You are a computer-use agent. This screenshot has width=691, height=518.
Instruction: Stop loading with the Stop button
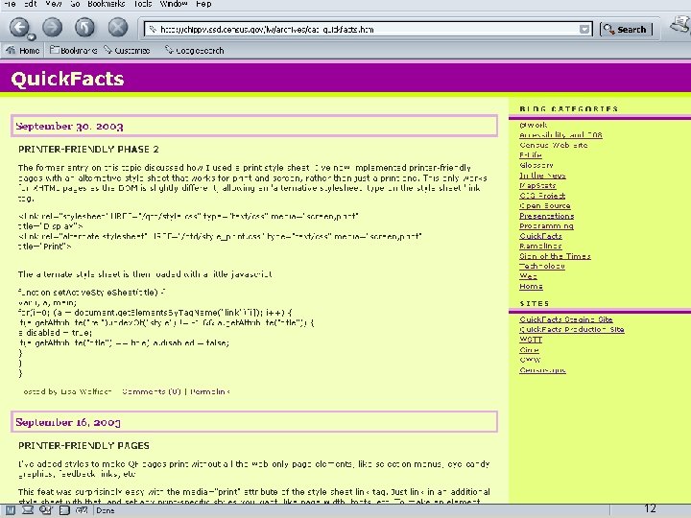[x=118, y=27]
